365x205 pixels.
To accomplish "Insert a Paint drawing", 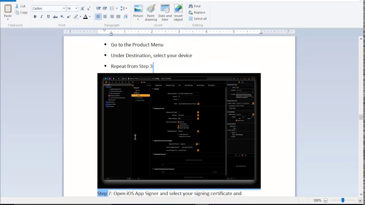I will click(151, 13).
